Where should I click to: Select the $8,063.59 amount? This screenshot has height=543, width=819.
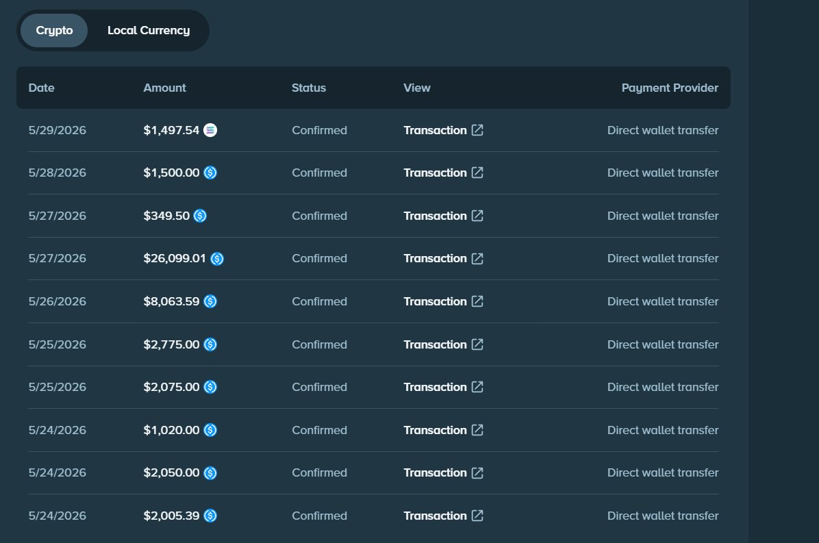click(x=171, y=301)
